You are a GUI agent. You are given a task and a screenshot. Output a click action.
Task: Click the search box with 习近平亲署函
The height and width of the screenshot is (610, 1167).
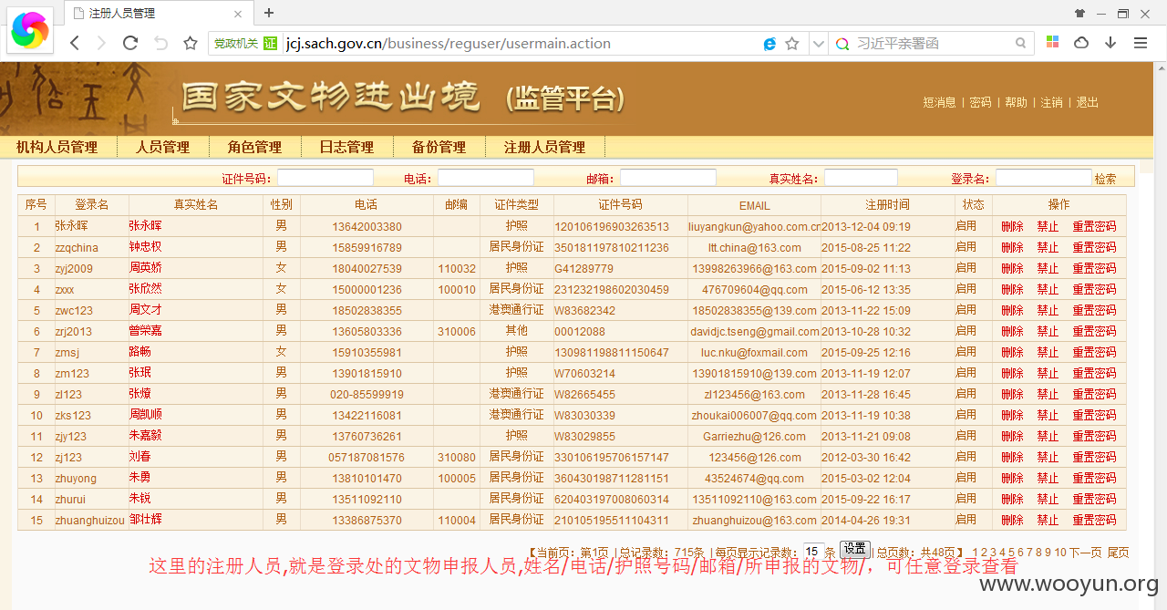click(x=930, y=43)
